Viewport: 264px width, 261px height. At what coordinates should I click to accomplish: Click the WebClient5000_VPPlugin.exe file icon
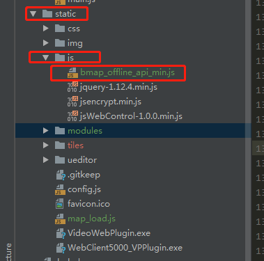point(61,248)
